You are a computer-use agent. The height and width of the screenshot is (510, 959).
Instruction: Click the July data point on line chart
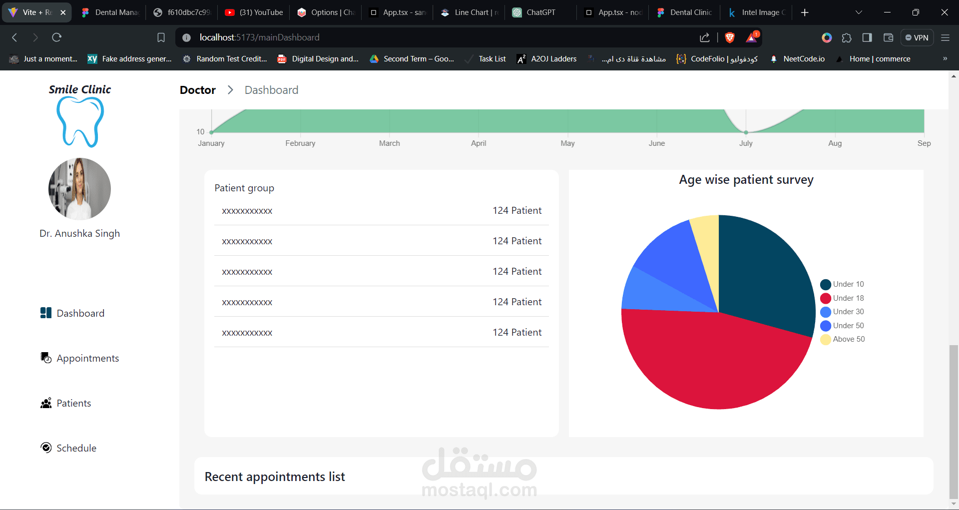(x=746, y=132)
